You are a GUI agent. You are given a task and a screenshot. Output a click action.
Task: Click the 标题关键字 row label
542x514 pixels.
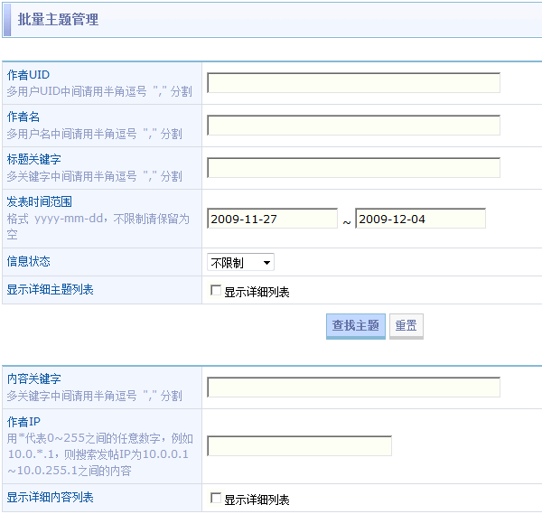[x=33, y=159]
